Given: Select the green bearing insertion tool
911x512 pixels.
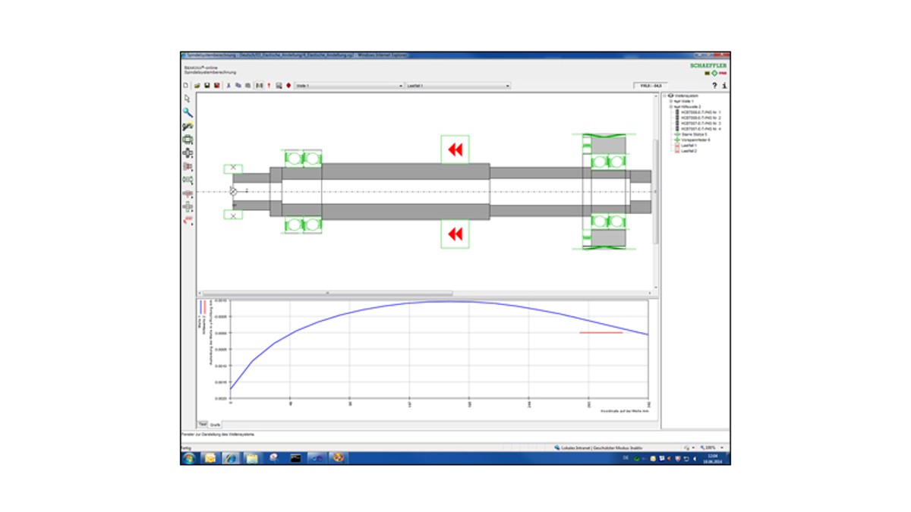Looking at the screenshot, I should 186,139.
